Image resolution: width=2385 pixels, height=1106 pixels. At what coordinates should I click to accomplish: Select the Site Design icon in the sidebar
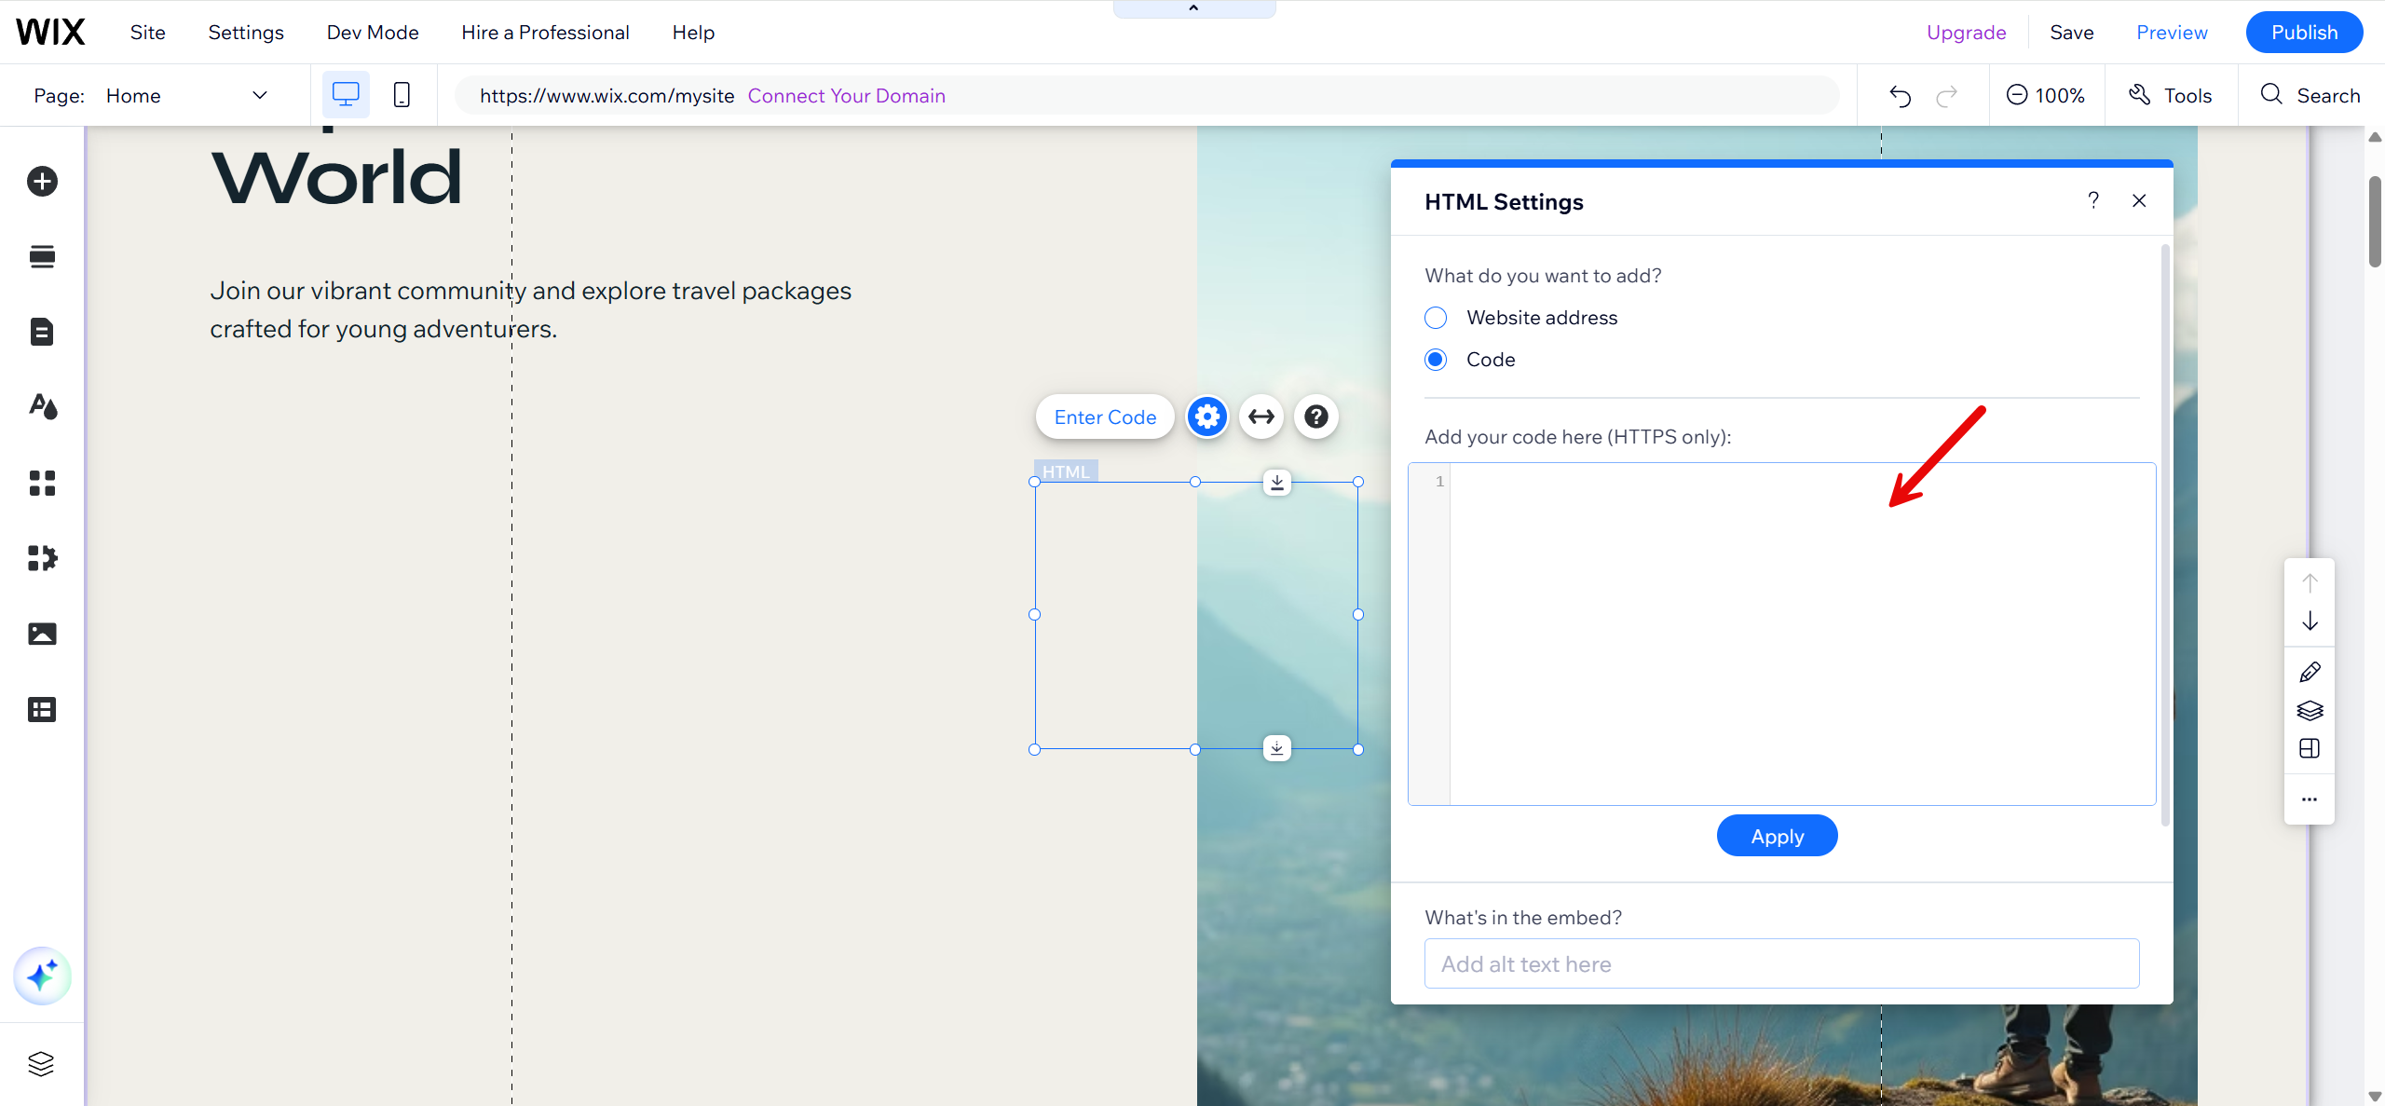coord(42,407)
